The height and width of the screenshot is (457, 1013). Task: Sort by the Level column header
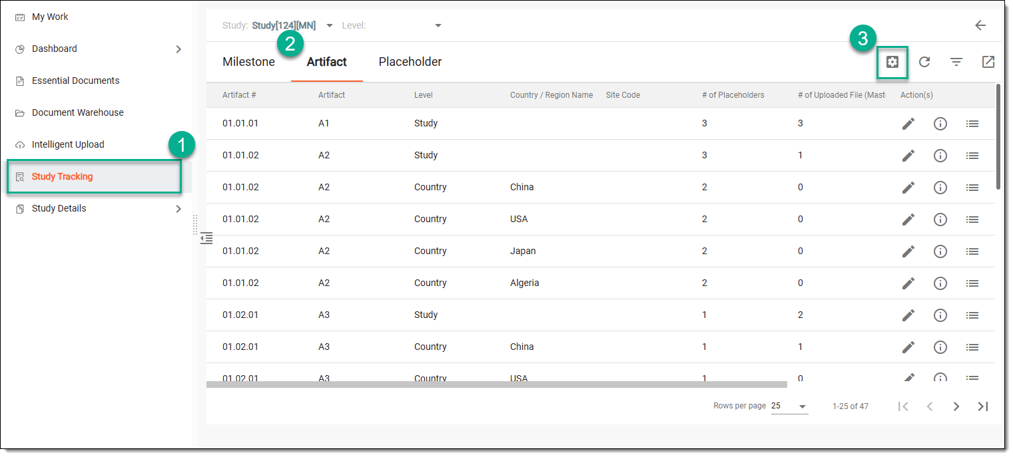point(424,95)
